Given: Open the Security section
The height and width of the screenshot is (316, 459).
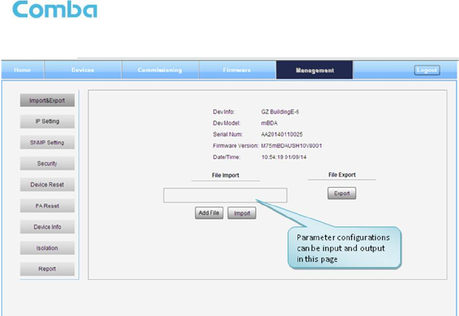Looking at the screenshot, I should (x=47, y=164).
